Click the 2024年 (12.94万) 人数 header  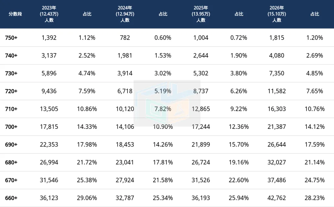(125, 14)
